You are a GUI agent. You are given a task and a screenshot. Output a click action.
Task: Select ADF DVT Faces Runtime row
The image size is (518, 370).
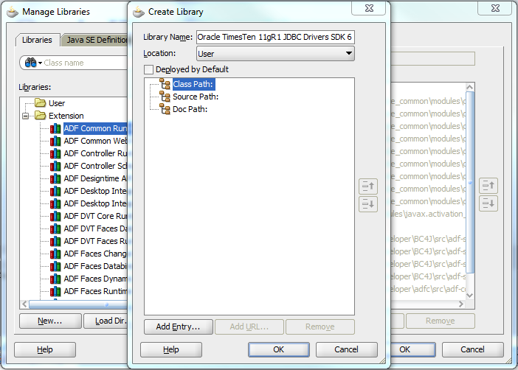tap(95, 241)
